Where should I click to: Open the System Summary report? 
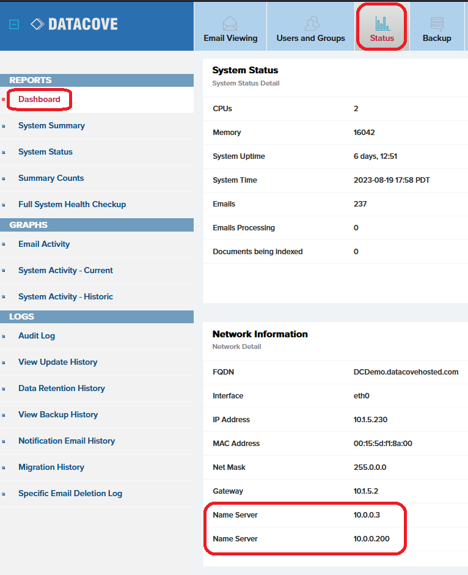pyautogui.click(x=51, y=126)
